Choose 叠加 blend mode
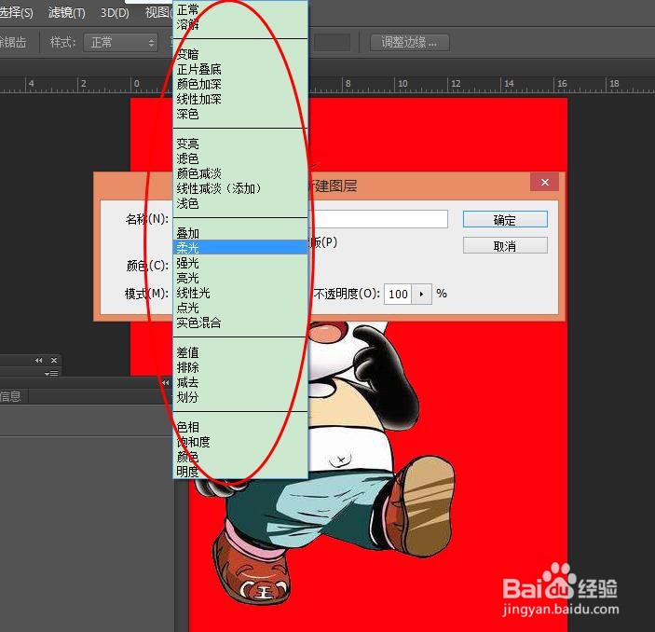 click(240, 233)
